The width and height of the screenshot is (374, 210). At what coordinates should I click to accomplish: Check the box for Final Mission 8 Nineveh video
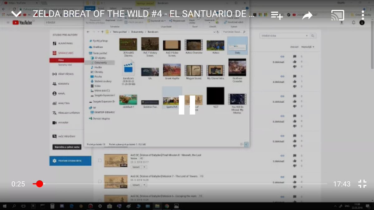click(100, 161)
